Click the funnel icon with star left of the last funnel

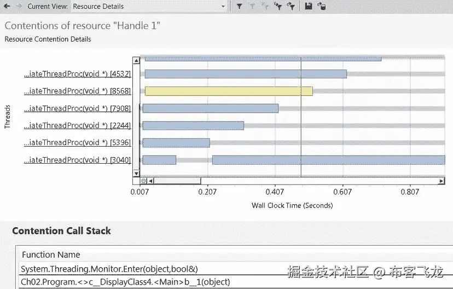[x=278, y=6]
